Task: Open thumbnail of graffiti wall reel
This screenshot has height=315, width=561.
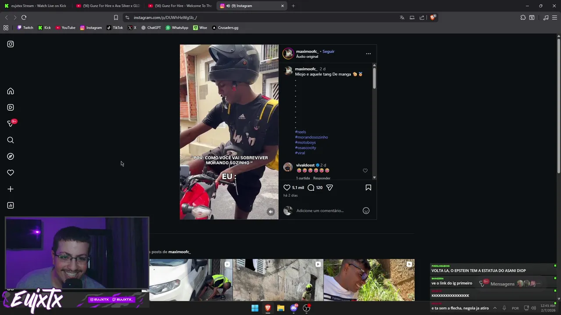Action: pyautogui.click(x=278, y=280)
